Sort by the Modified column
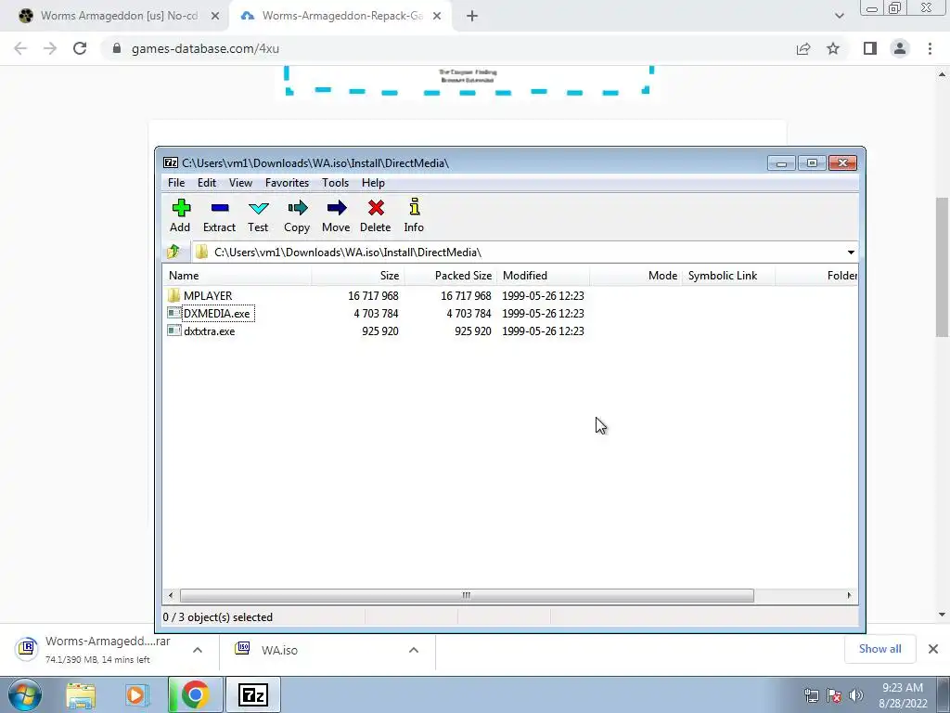Viewport: 950px width, 713px height. click(543, 275)
